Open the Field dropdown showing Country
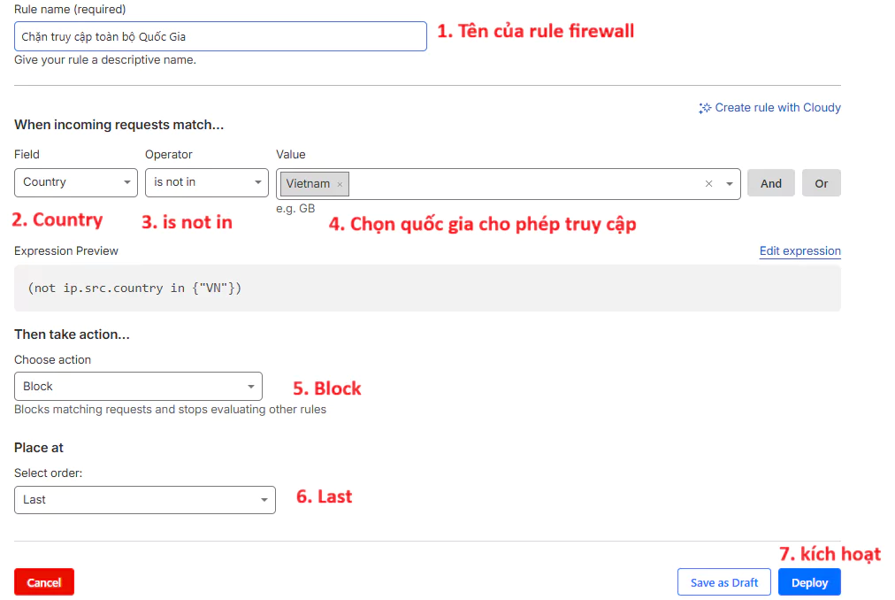This screenshot has width=895, height=600. click(x=76, y=182)
